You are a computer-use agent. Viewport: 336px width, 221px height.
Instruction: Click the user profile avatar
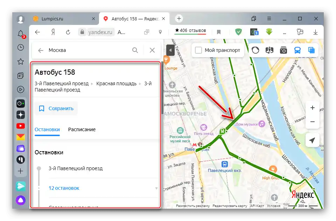[x=21, y=19]
